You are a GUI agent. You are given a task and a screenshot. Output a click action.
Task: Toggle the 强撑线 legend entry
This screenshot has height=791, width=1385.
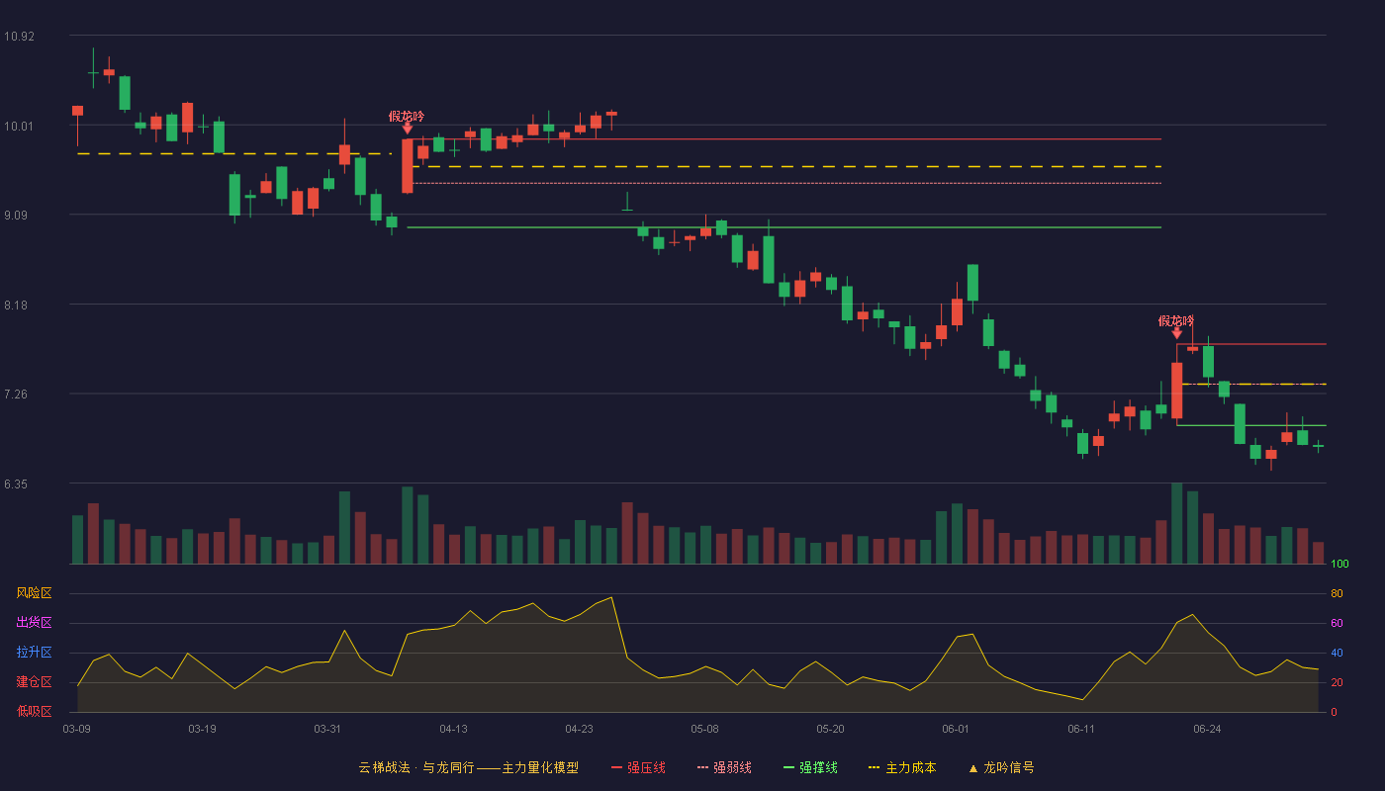pyautogui.click(x=810, y=767)
